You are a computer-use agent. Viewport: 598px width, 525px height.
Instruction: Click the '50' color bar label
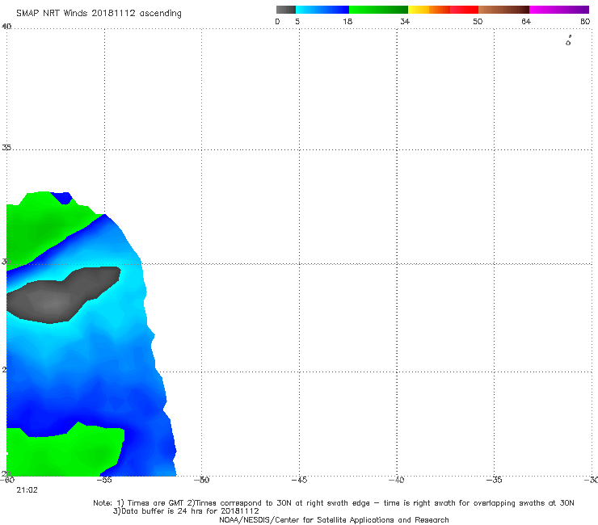[478, 21]
